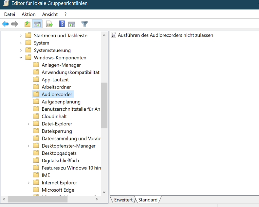
Task: Click tree scrollbar down arrow
Action: [104, 192]
